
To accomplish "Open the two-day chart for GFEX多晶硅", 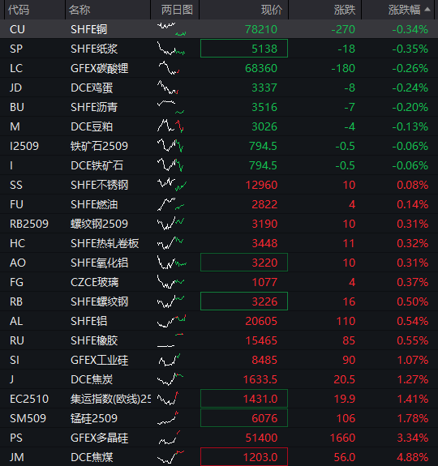I will pyautogui.click(x=170, y=438).
